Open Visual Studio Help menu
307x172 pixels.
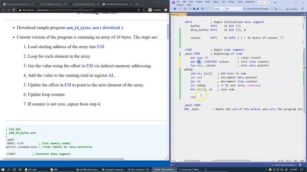[189, 5]
